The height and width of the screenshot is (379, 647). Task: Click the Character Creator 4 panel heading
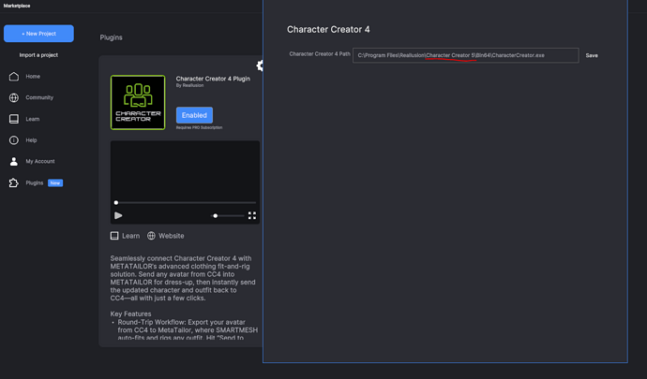click(x=328, y=29)
